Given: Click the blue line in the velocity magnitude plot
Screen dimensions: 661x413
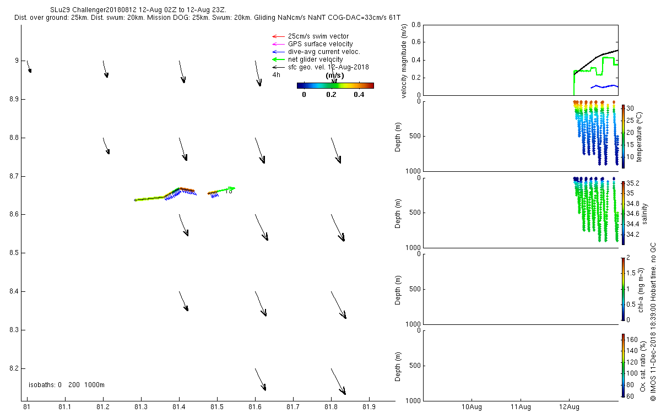Looking at the screenshot, I should click(604, 86).
